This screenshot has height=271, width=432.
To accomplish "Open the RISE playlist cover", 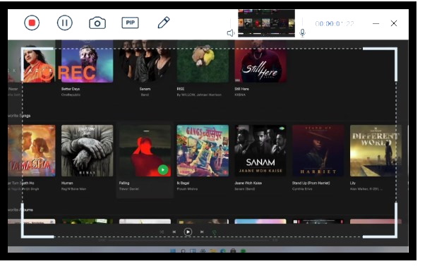I will point(203,61).
